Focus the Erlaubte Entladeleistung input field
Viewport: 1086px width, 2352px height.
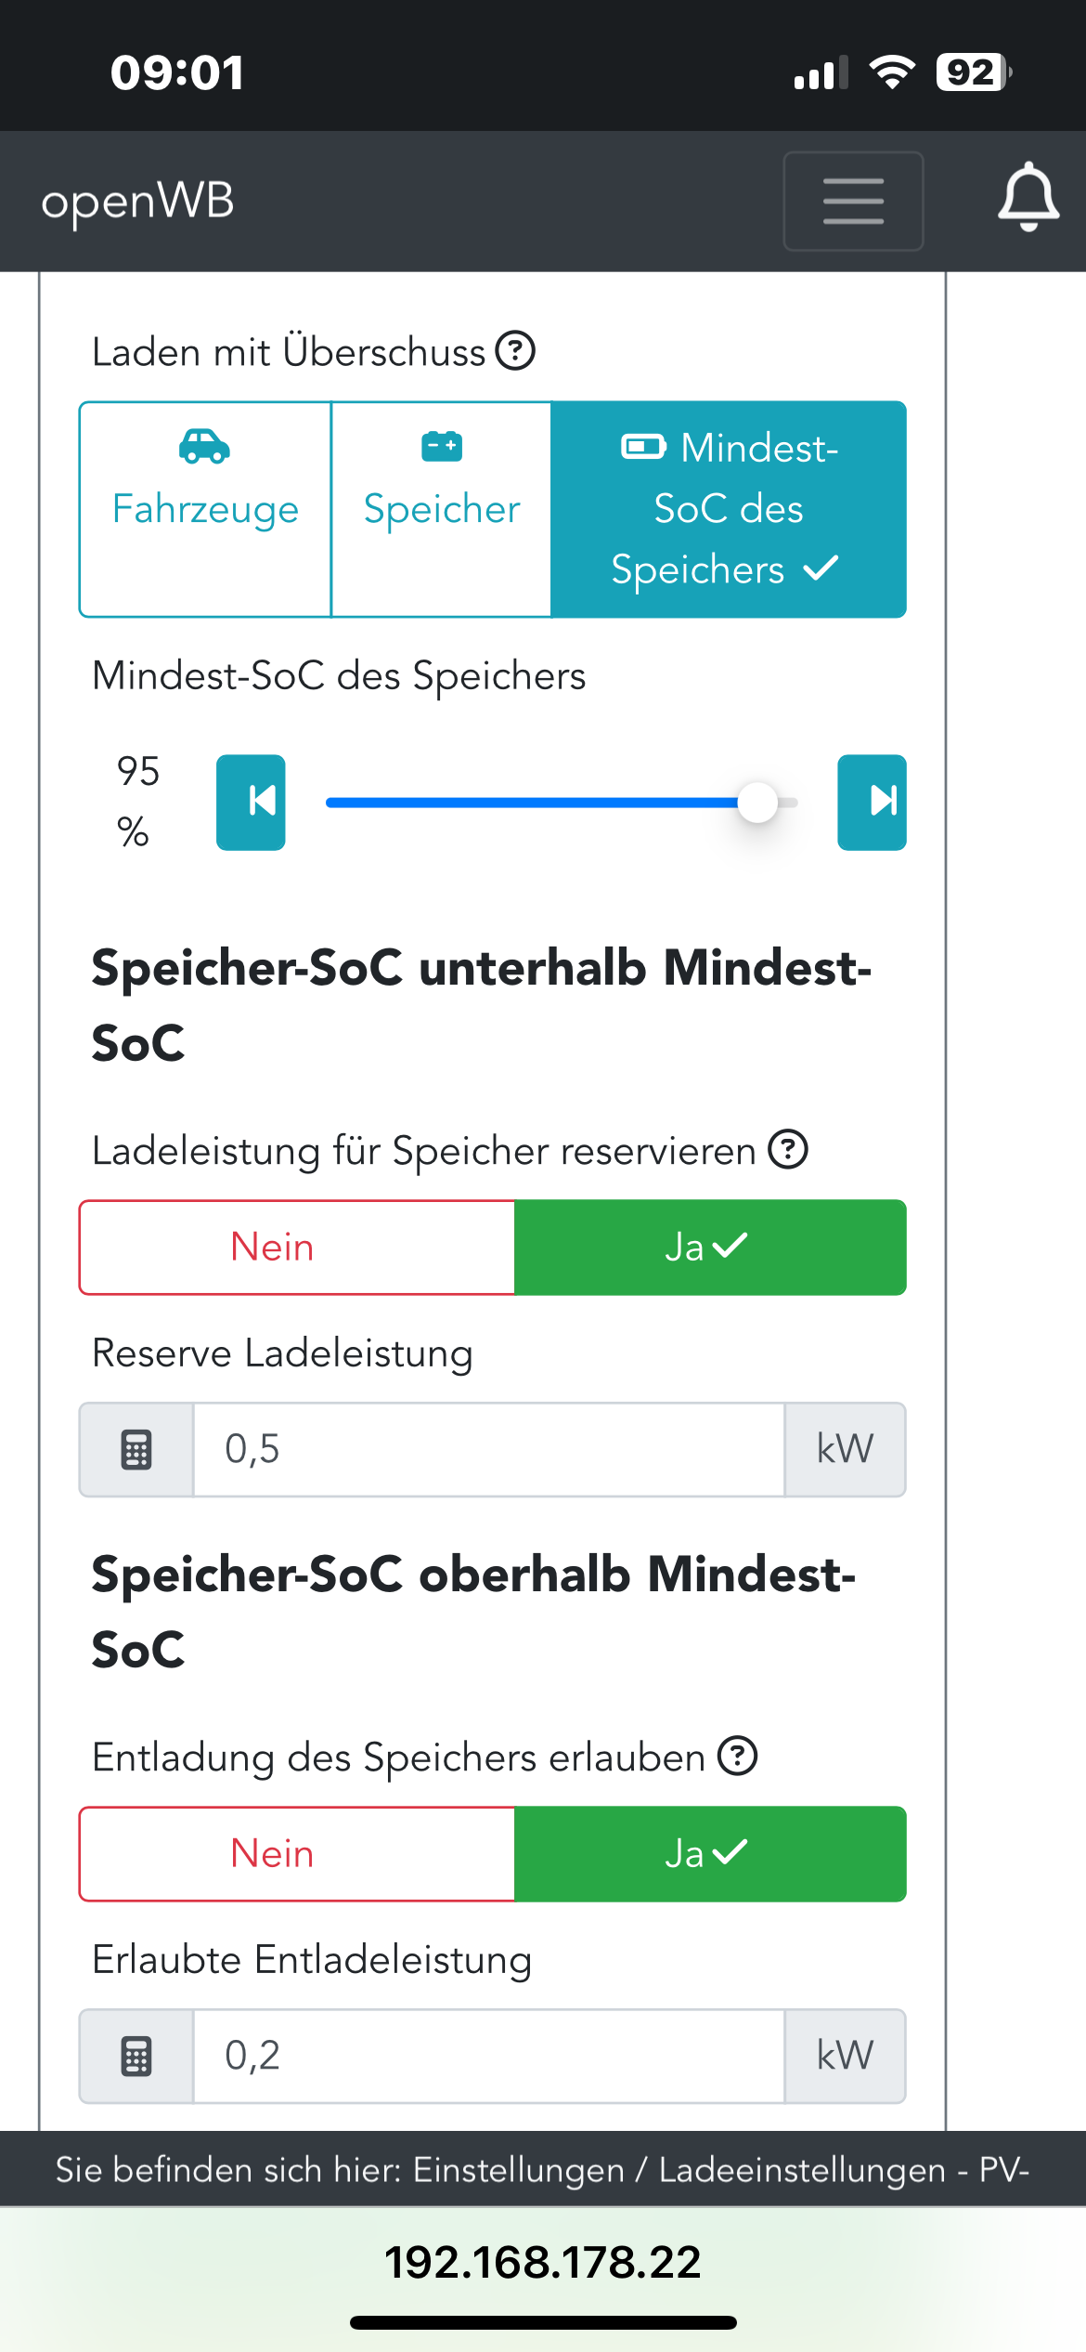(x=488, y=2056)
